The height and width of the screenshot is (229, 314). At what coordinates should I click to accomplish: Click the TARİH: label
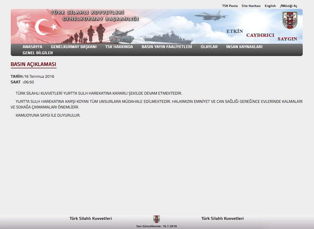pyautogui.click(x=17, y=77)
